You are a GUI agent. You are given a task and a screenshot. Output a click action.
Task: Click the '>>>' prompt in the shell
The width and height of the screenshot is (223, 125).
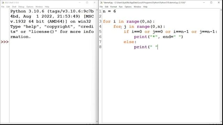tap(5, 42)
